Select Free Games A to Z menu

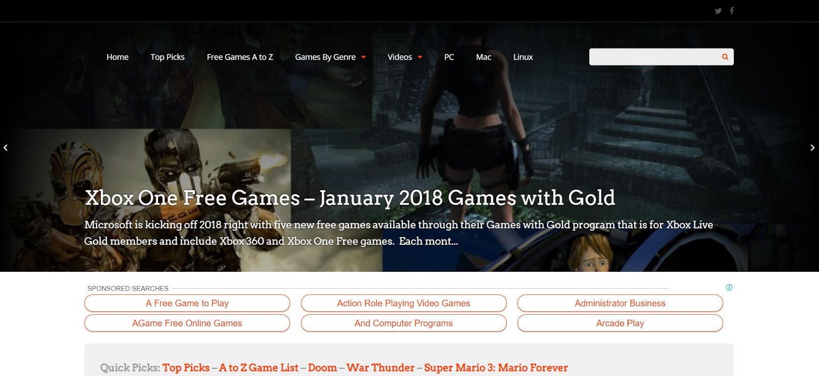coord(240,57)
